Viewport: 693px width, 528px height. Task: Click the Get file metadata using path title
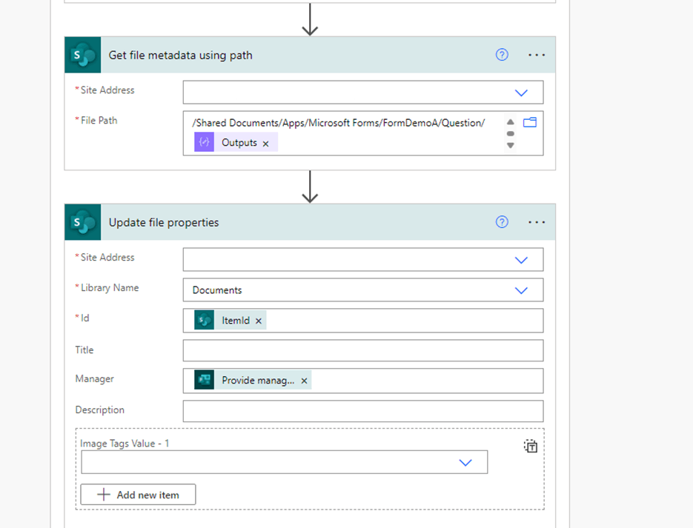[x=180, y=56]
